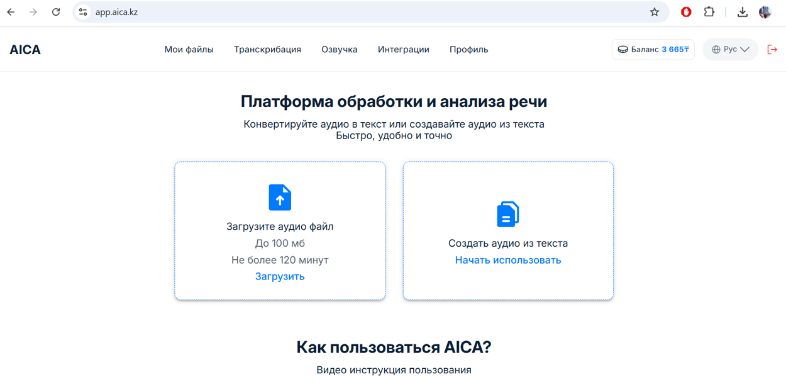Open the Интеграции menu item

point(404,50)
